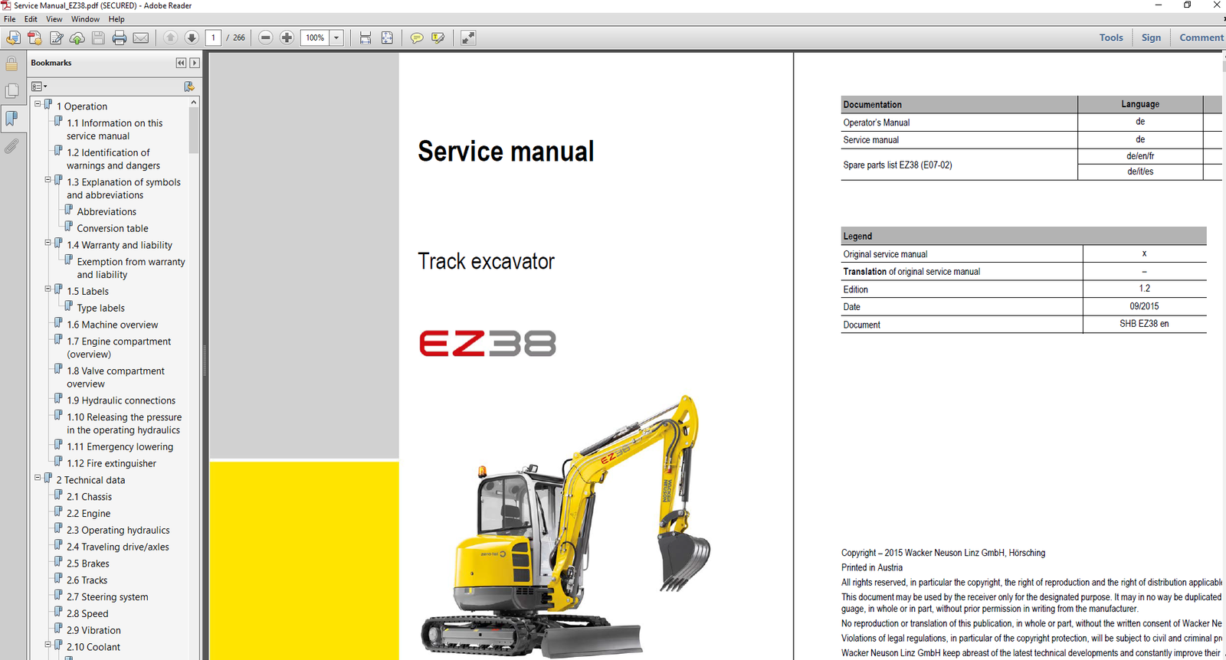This screenshot has width=1226, height=660.
Task: Toggle the Attachments paperclip panel
Action: point(11,145)
